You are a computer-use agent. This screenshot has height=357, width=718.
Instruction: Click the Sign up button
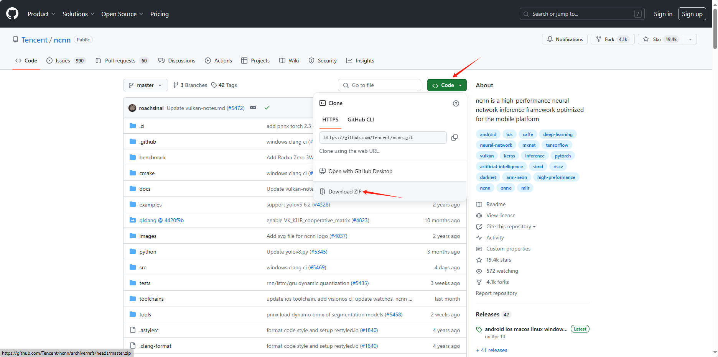(692, 14)
